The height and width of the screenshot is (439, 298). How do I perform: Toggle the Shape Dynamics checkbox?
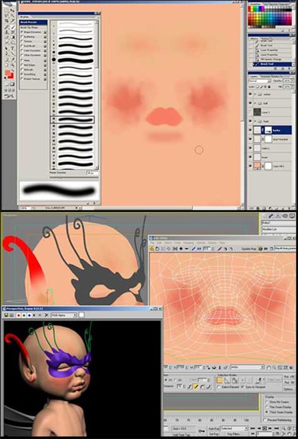pos(22,32)
